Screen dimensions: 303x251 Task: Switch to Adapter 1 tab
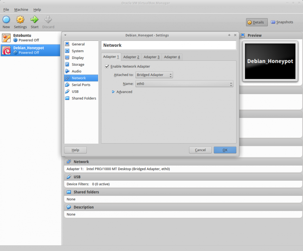tap(111, 57)
